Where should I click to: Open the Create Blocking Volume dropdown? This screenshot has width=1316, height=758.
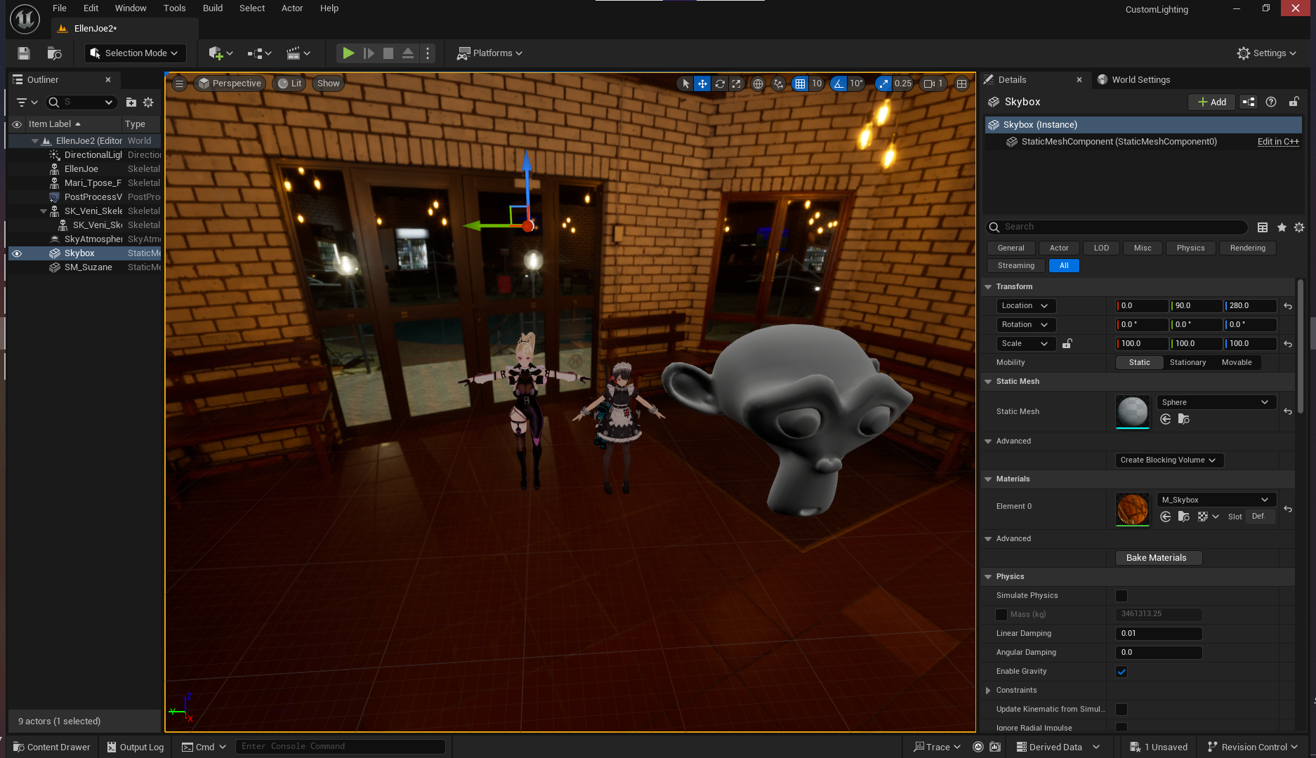click(1169, 460)
